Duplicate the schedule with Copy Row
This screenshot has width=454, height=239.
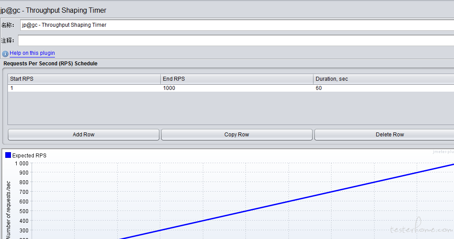point(237,135)
